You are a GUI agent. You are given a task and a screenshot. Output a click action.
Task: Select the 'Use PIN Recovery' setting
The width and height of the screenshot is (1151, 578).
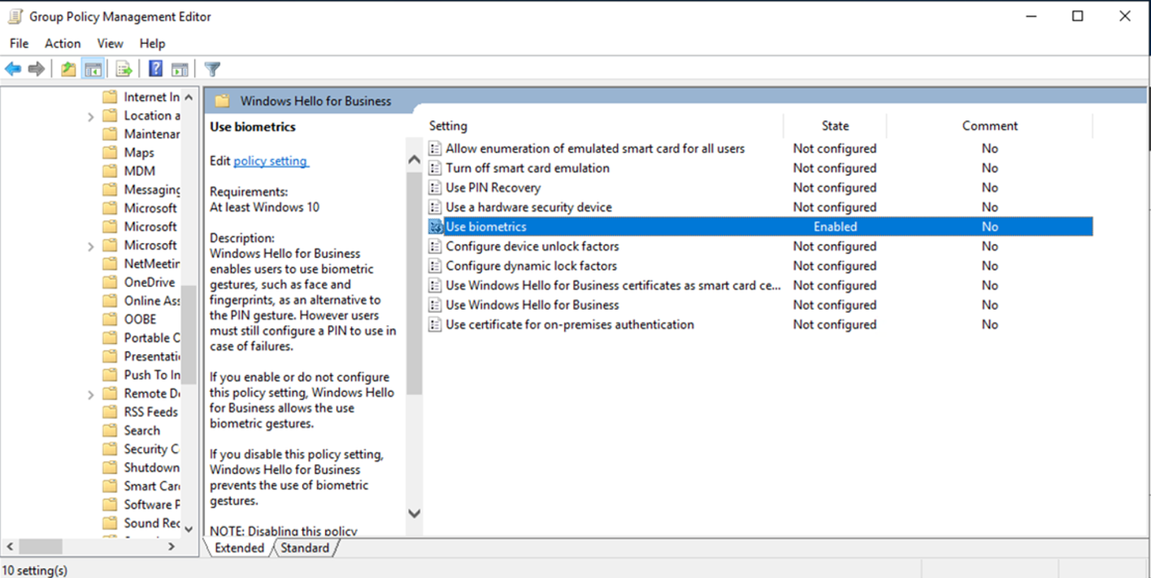[493, 188]
